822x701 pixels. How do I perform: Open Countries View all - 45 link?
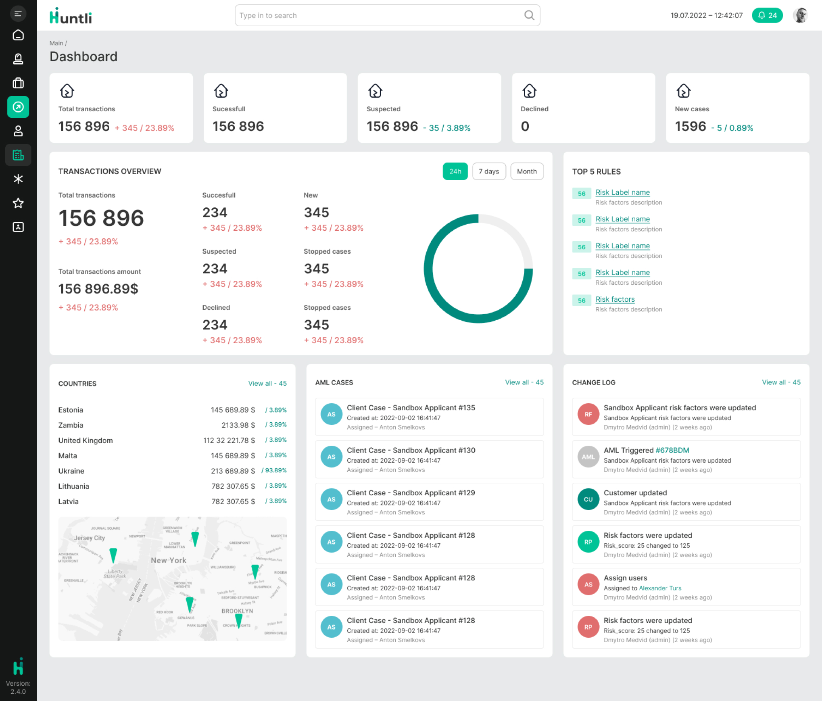tap(267, 383)
